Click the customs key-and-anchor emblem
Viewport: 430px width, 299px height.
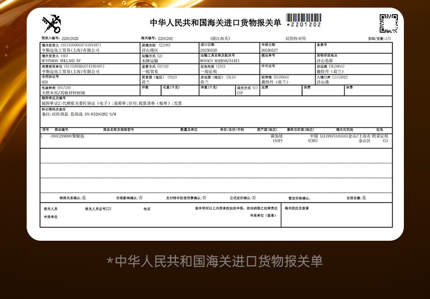coord(52,24)
